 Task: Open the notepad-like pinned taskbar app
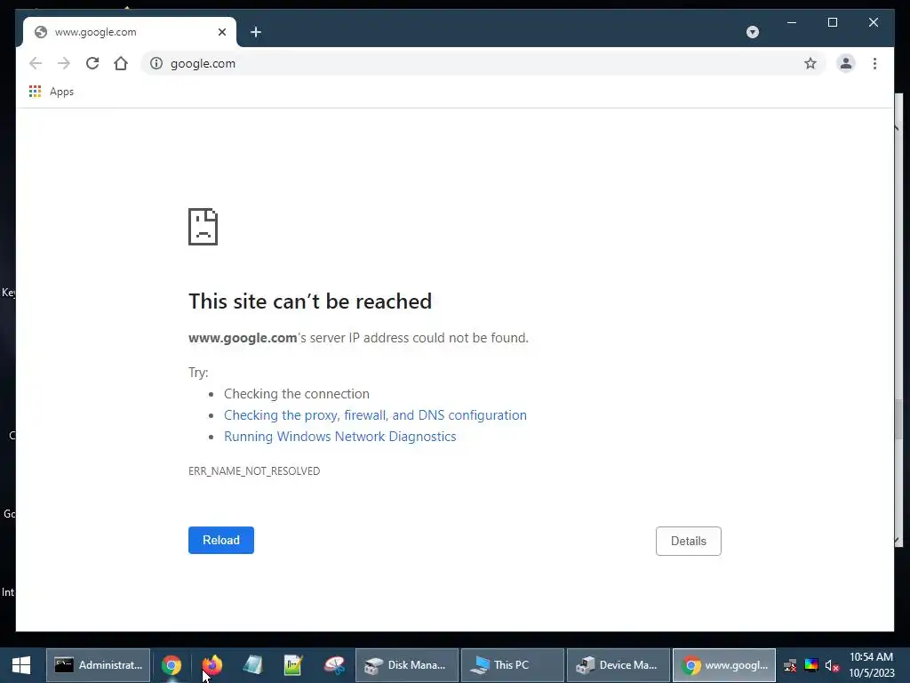252,665
